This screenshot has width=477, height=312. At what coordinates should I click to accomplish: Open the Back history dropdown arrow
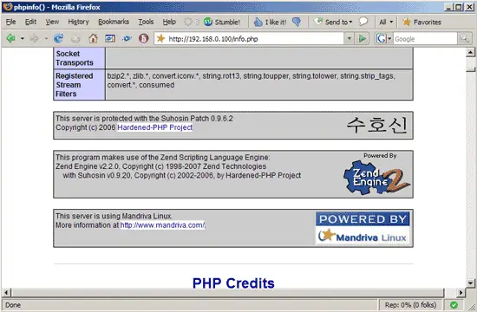point(23,39)
